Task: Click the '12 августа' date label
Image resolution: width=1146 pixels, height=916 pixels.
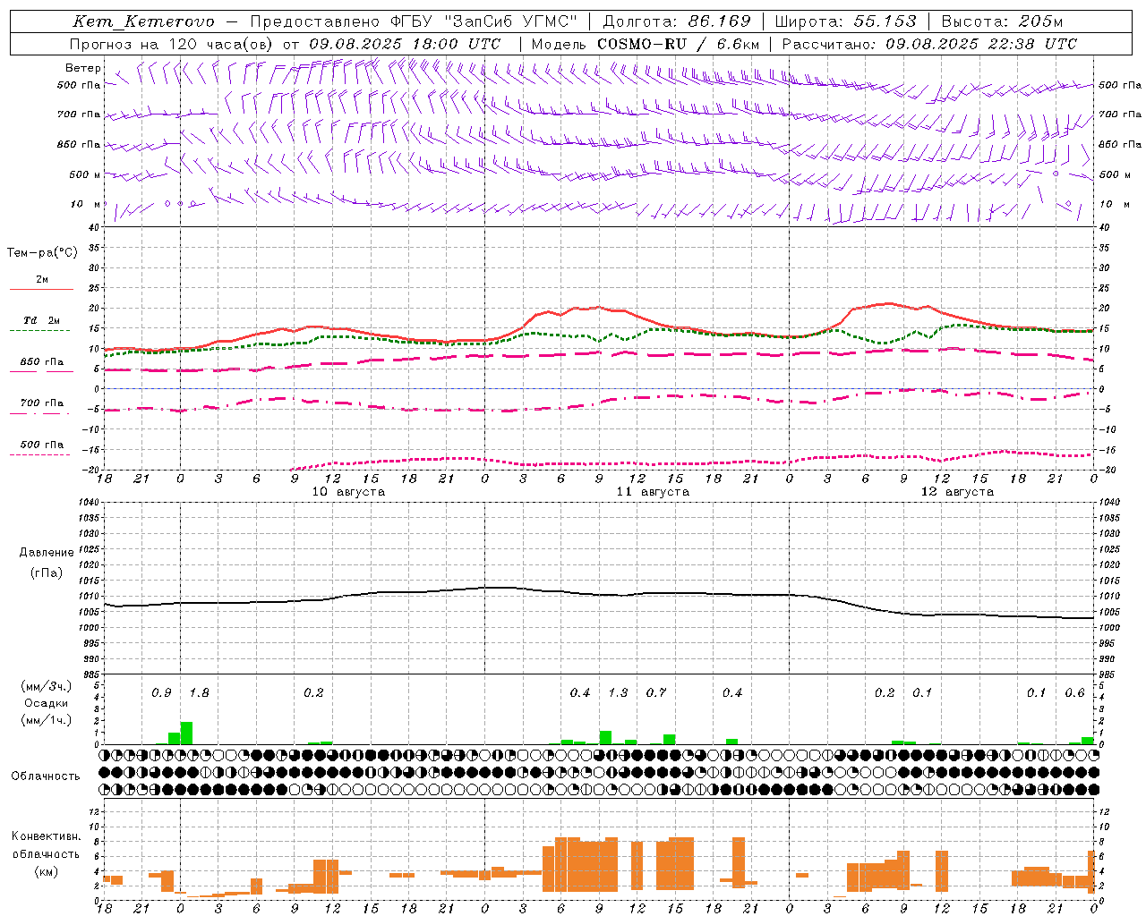Action: [957, 492]
